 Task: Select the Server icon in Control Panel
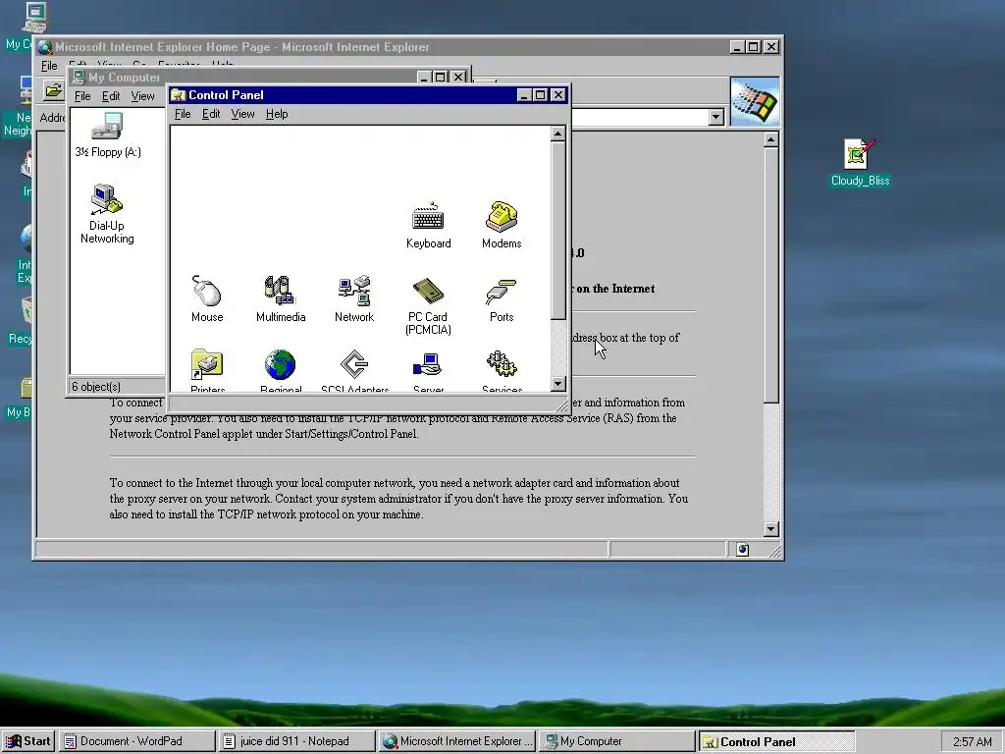point(428,370)
